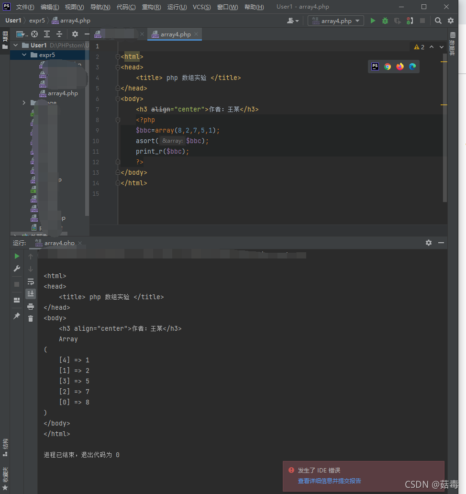Toggle soft-wrap in run output
Screen dimensions: 466x494
point(31,281)
